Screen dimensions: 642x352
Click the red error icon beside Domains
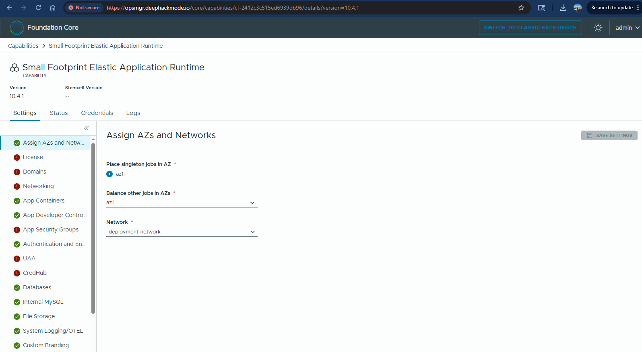[x=17, y=172]
